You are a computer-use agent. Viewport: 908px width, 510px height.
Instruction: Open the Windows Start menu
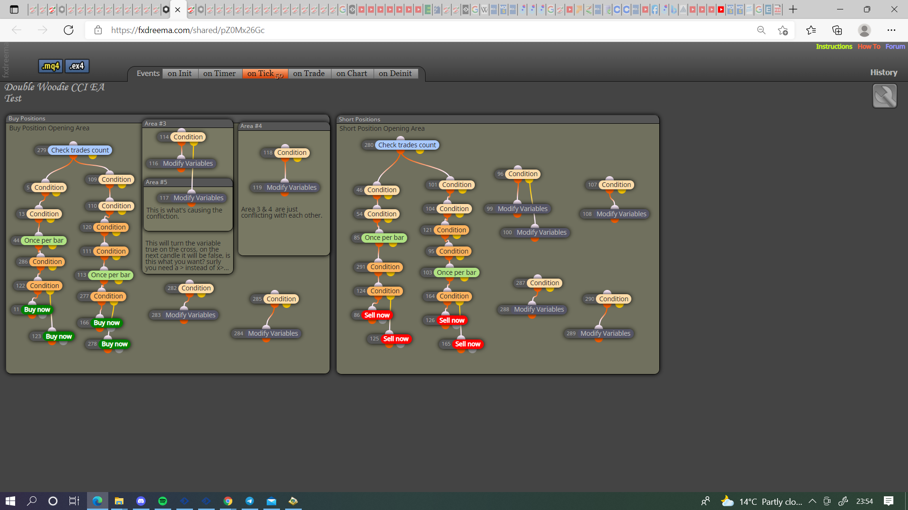[10, 501]
